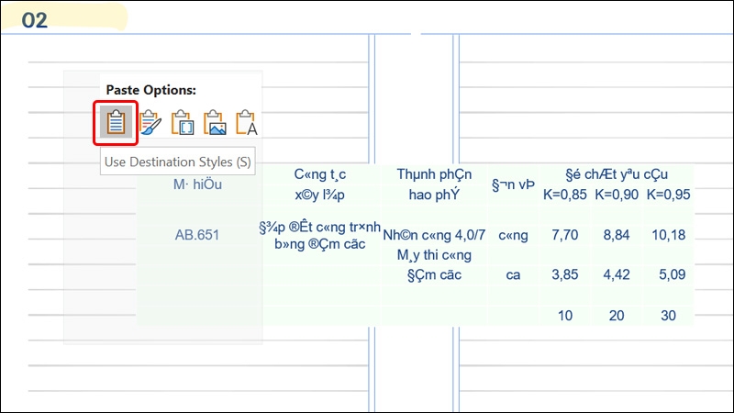Click the value 8,84 cell
The image size is (734, 413).
617,235
